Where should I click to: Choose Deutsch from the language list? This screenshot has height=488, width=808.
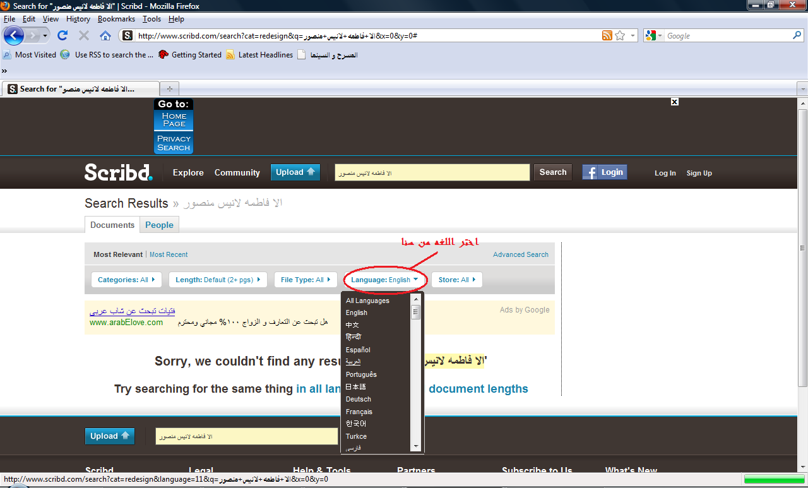[x=358, y=399]
